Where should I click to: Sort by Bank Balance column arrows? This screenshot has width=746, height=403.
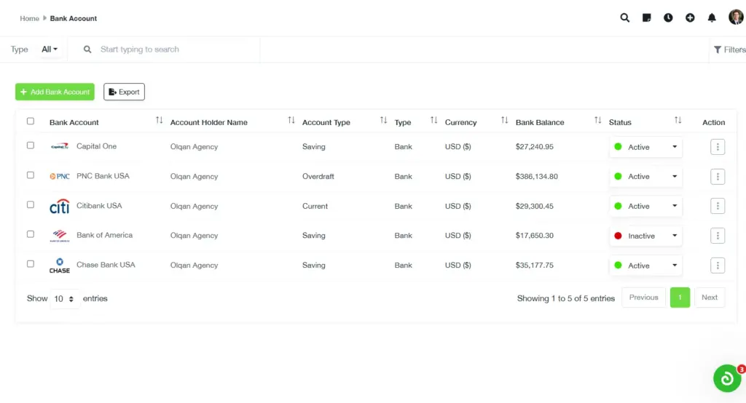coord(598,121)
